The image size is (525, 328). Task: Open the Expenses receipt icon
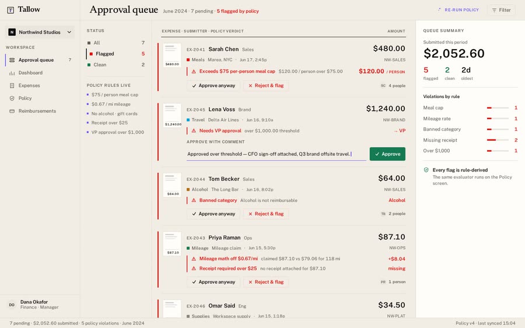pyautogui.click(x=12, y=85)
